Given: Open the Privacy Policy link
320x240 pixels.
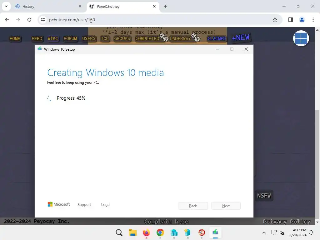Looking at the screenshot, I should (x=287, y=222).
